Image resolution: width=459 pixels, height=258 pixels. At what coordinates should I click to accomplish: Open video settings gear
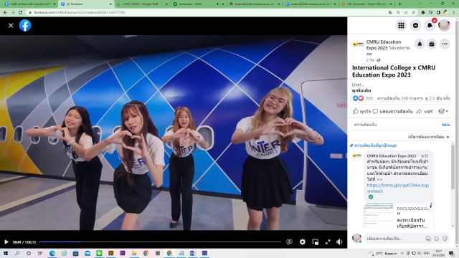point(303,242)
